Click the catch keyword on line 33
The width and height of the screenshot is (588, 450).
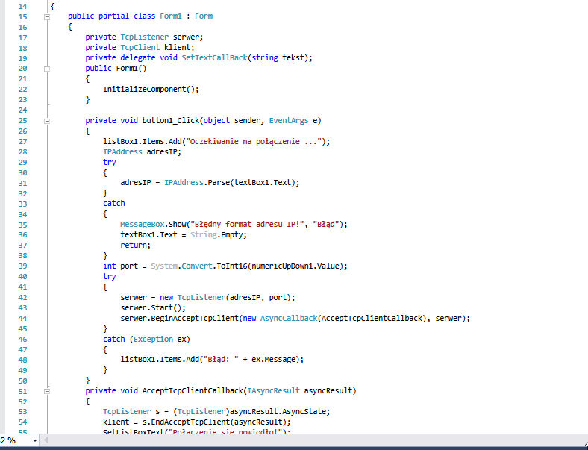pyautogui.click(x=114, y=203)
